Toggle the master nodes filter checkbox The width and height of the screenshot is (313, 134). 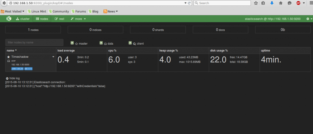click(72, 43)
